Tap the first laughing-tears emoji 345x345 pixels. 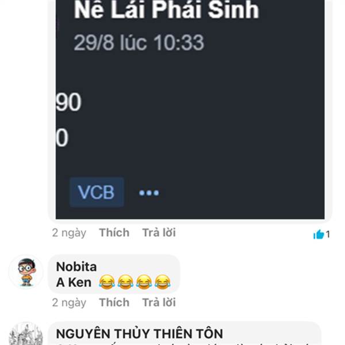pyautogui.click(x=107, y=282)
